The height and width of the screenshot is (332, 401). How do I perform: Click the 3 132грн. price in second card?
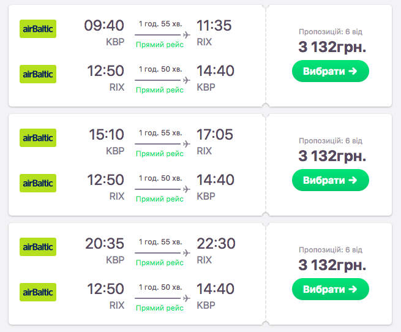coord(332,156)
